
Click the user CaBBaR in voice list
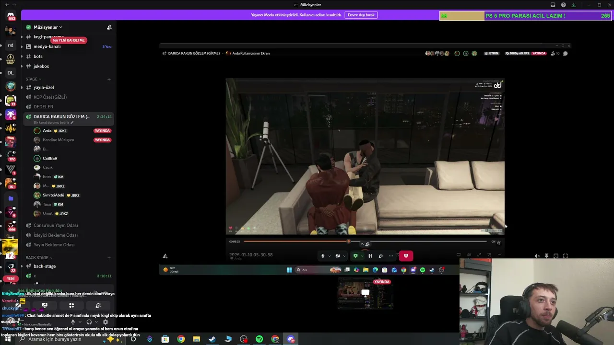click(x=50, y=158)
